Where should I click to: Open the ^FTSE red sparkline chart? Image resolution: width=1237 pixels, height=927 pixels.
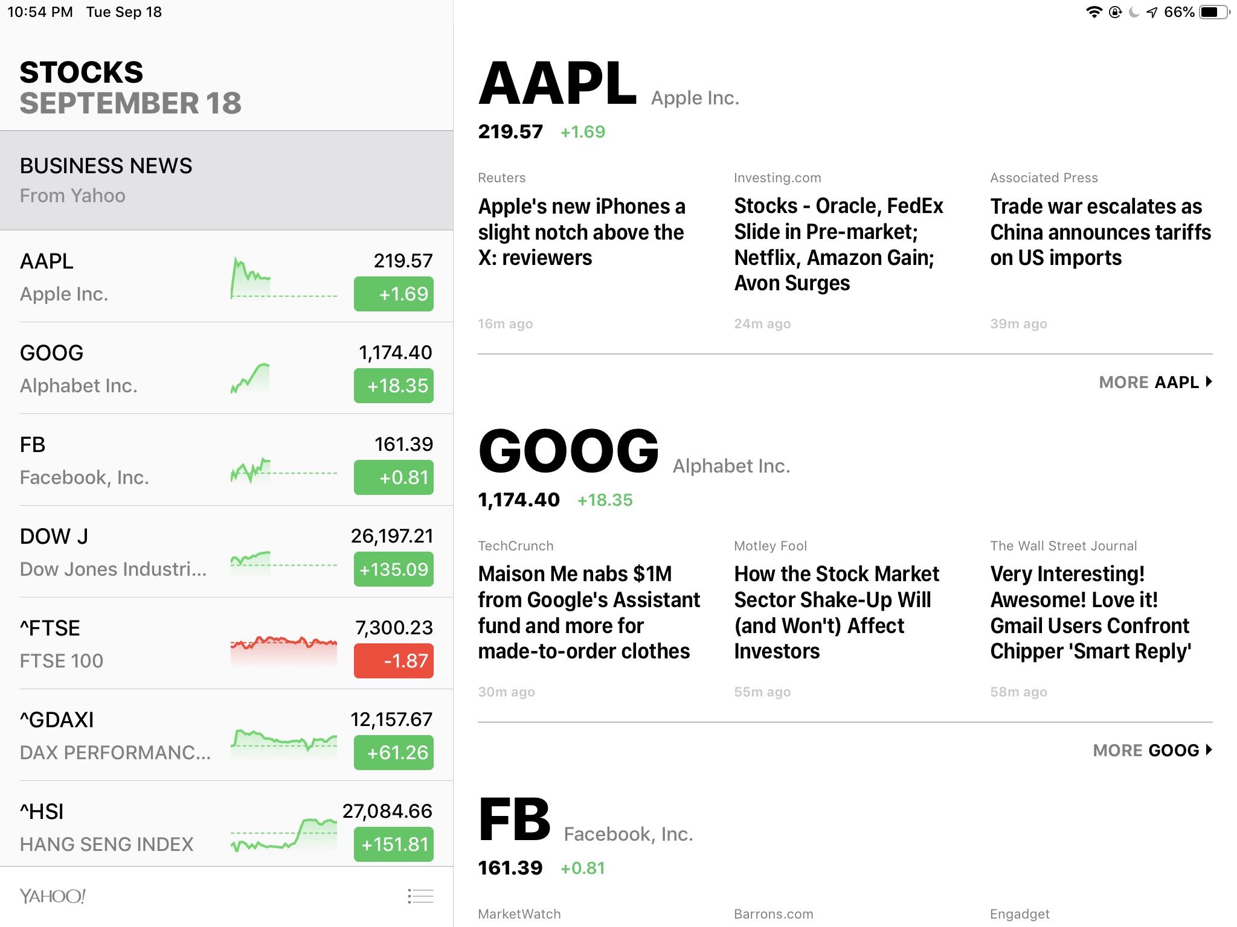point(284,651)
